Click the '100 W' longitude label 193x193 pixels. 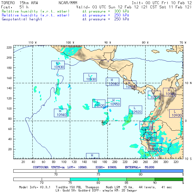[x=70, y=43]
